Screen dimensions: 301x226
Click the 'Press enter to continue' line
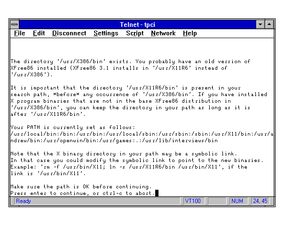click(82, 193)
